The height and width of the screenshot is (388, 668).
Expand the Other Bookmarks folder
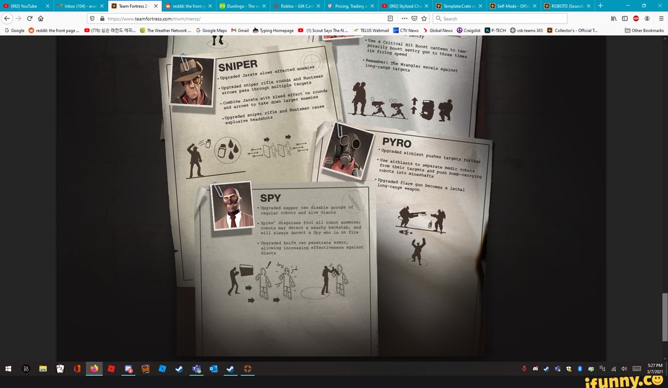point(644,30)
